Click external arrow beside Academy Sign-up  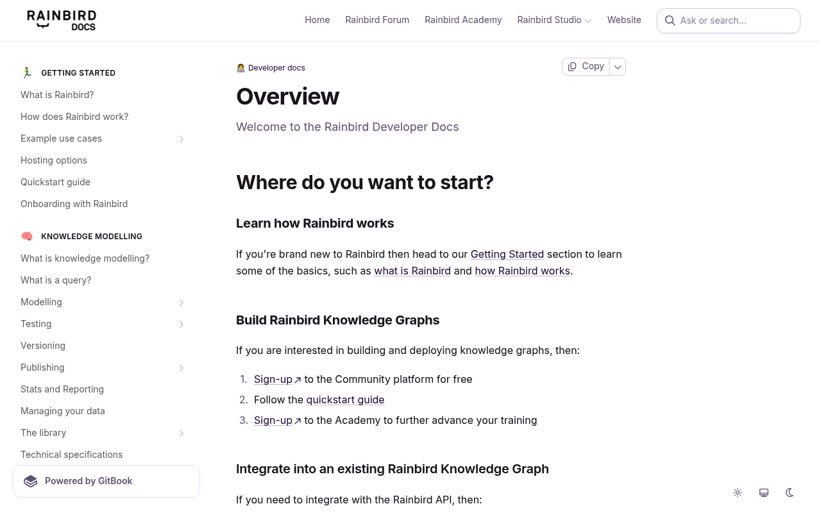[x=298, y=421]
